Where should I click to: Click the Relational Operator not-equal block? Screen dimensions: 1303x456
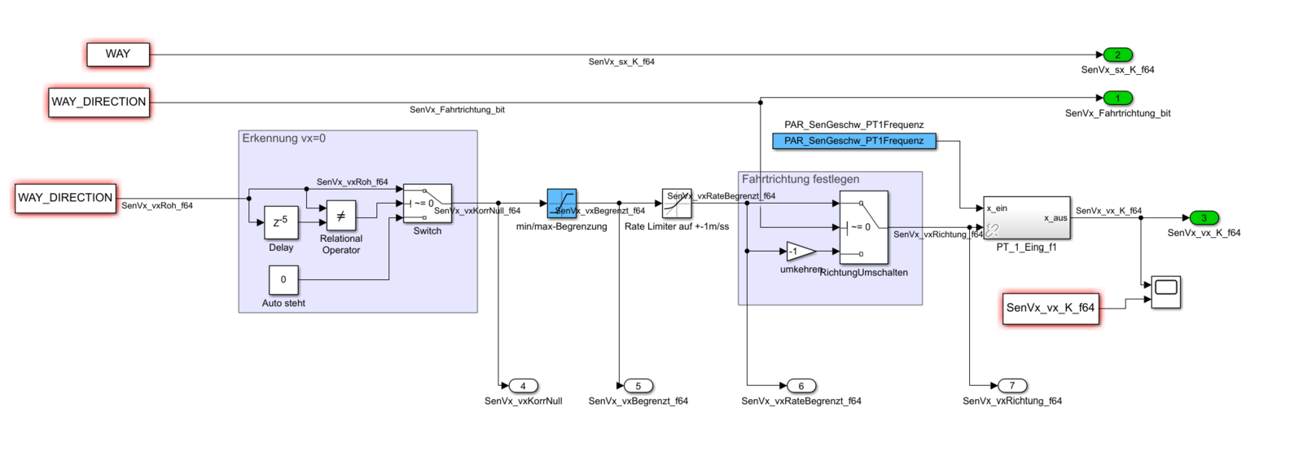point(340,216)
